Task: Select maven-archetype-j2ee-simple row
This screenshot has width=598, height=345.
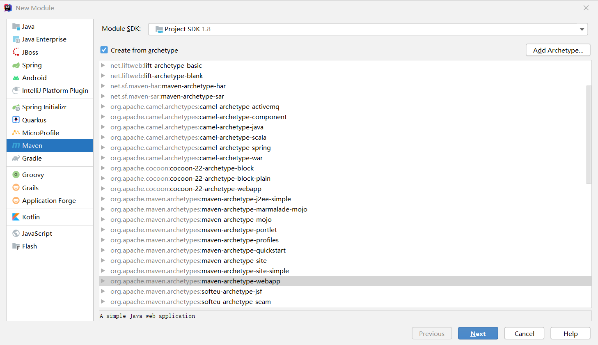Action: point(345,199)
